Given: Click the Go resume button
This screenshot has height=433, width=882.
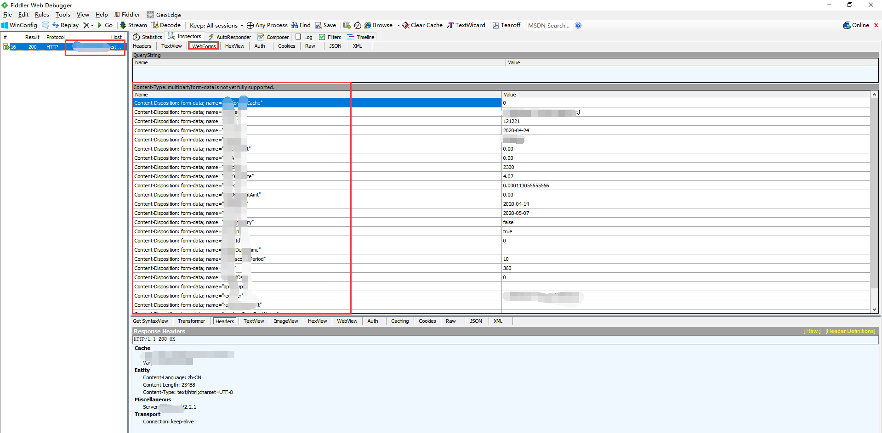Looking at the screenshot, I should (x=105, y=25).
